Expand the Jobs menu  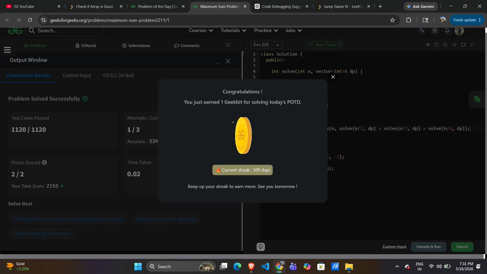[293, 30]
